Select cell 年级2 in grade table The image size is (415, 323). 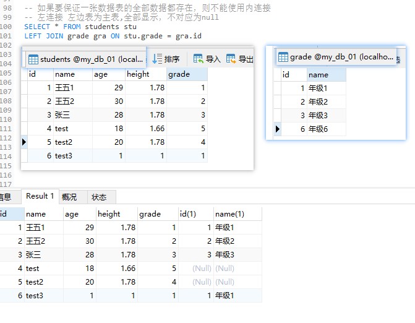(327, 102)
